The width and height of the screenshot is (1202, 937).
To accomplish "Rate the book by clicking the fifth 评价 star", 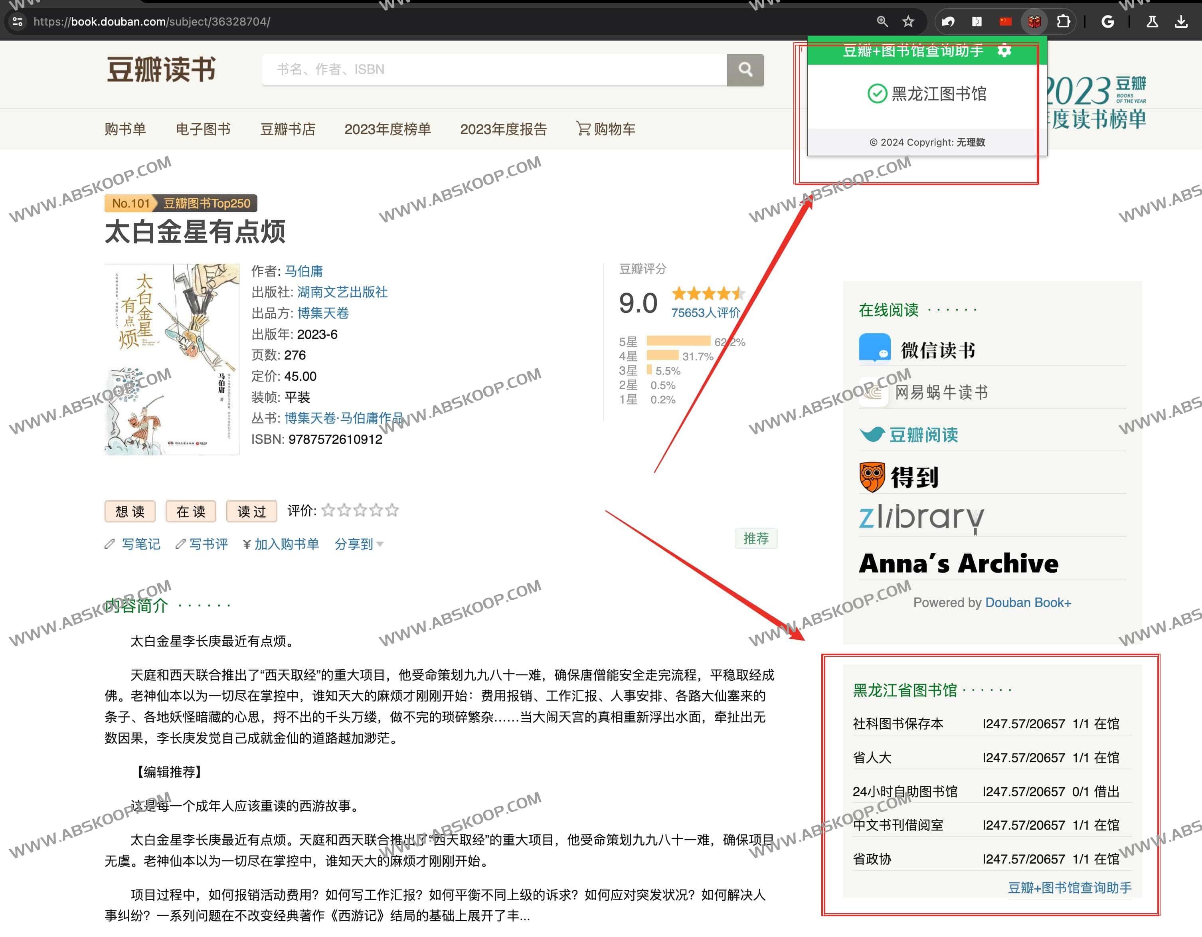I will coord(393,510).
